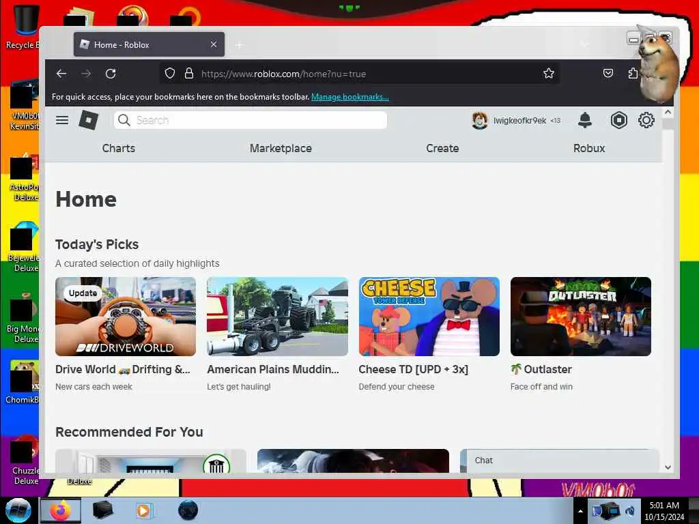Screen dimensions: 699x524
Task: Click the Drive World Drifting title
Action: point(123,369)
